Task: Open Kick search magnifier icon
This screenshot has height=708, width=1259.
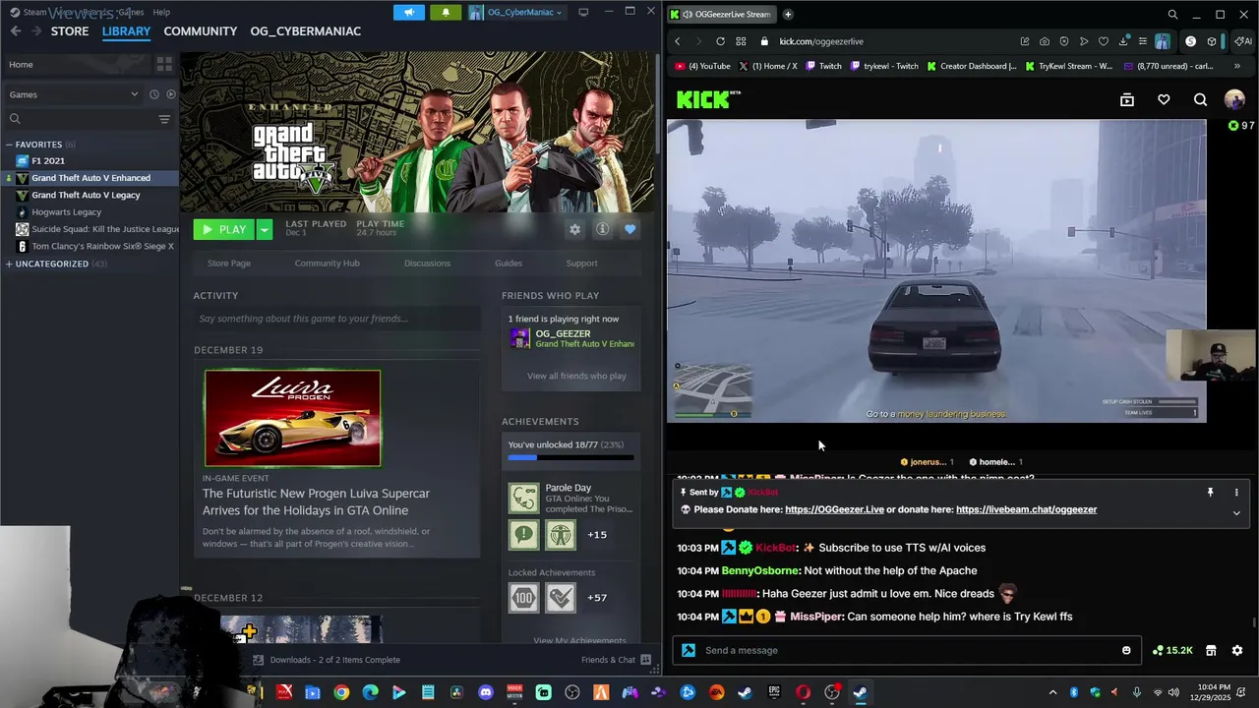Action: 1200,99
